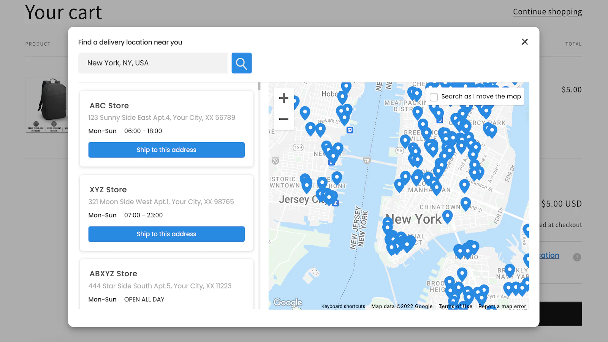This screenshot has width=608, height=342.
Task: Click the ABC Store title
Action: coord(109,106)
